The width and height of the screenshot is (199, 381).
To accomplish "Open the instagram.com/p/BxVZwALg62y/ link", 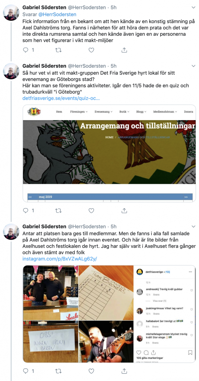I will pos(60,259).
